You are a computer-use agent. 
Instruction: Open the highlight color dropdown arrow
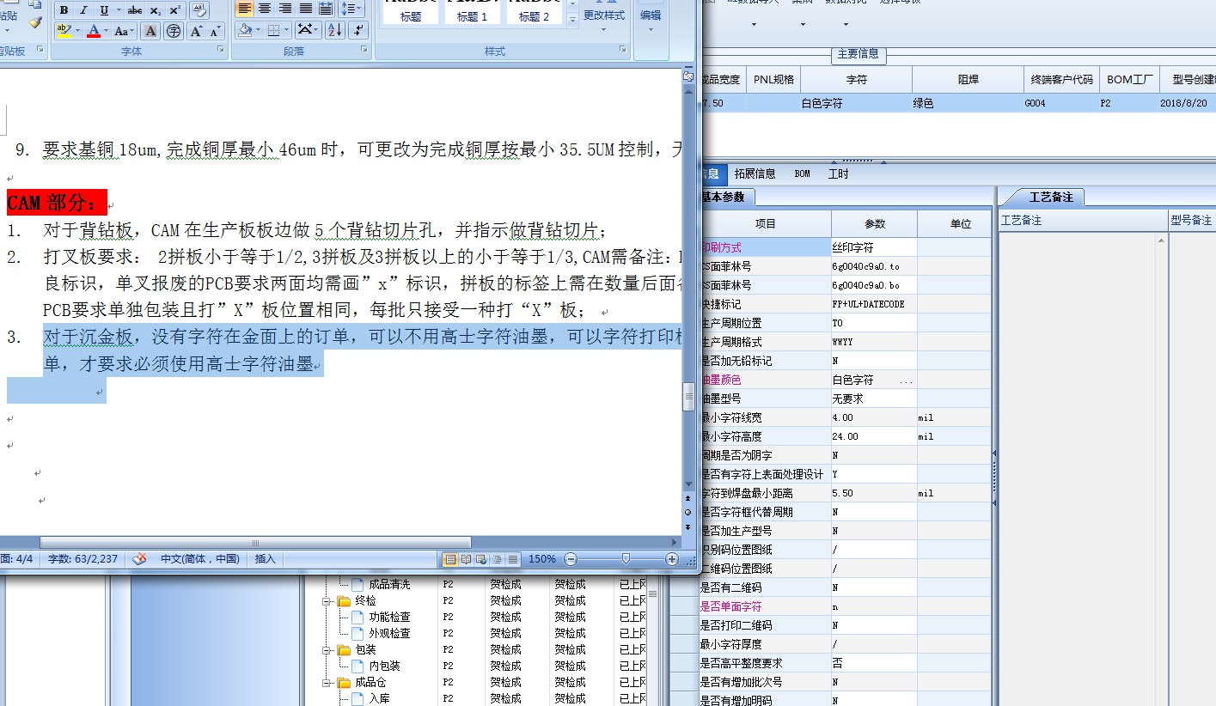[x=77, y=31]
